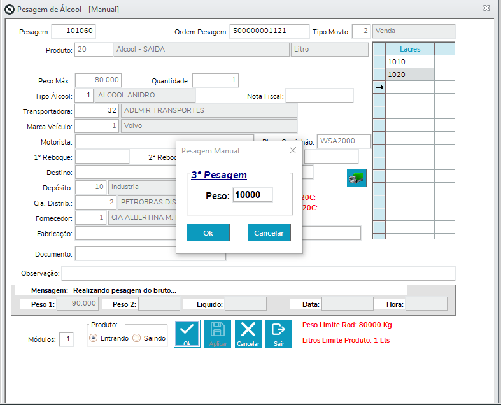
Task: Click the Pesagem number field 101060
Action: (73, 31)
